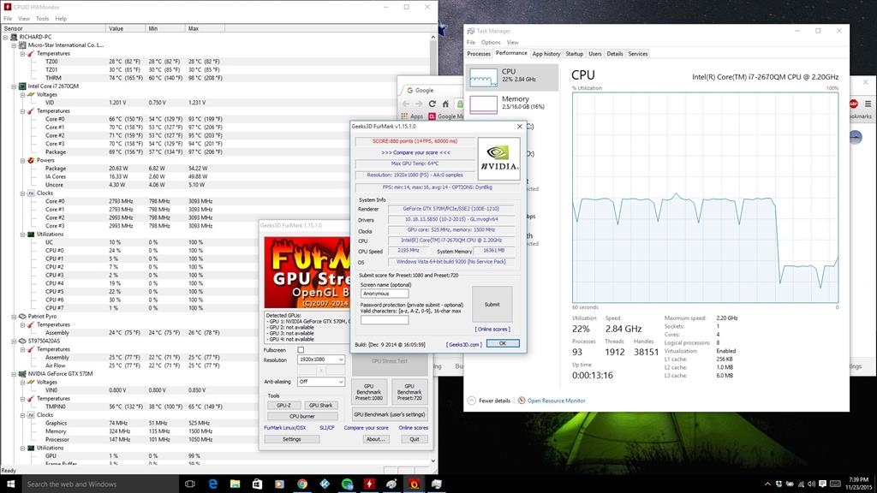Switch to the Details tab in Task Manager
This screenshot has width=877, height=493.
(615, 54)
